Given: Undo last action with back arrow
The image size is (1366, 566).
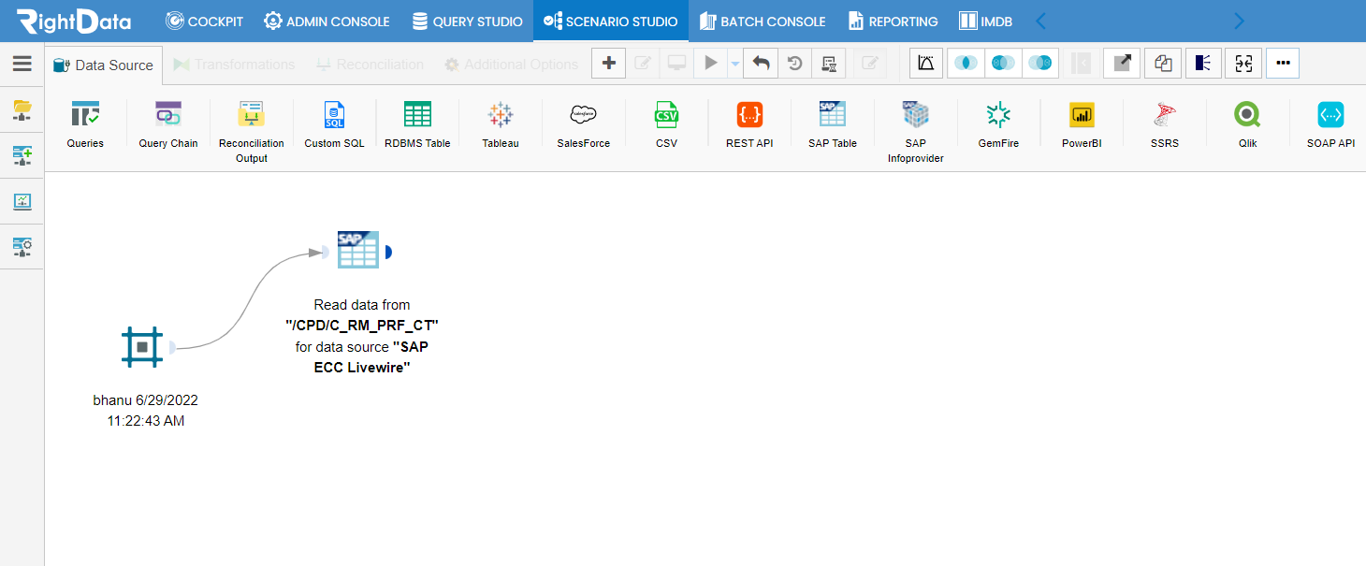Looking at the screenshot, I should pyautogui.click(x=761, y=63).
